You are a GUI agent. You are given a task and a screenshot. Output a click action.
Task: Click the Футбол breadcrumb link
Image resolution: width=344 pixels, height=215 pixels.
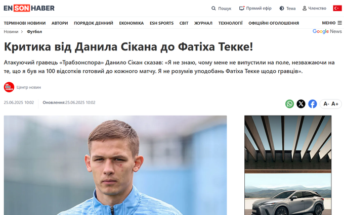coord(34,31)
